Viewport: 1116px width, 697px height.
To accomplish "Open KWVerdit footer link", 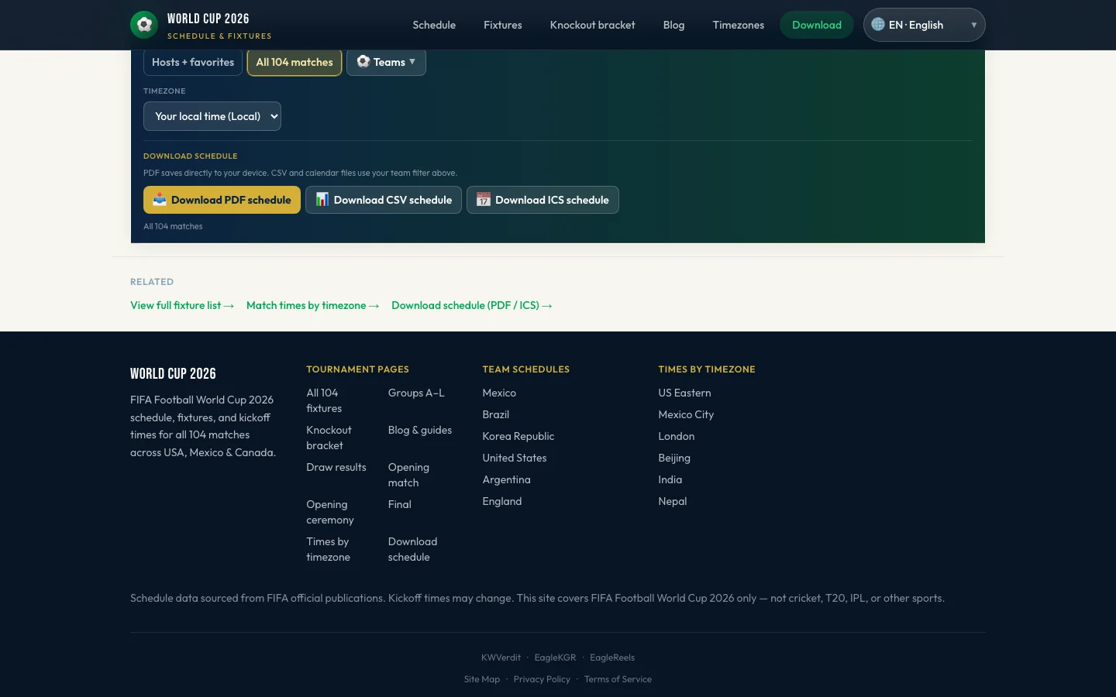I will point(501,658).
